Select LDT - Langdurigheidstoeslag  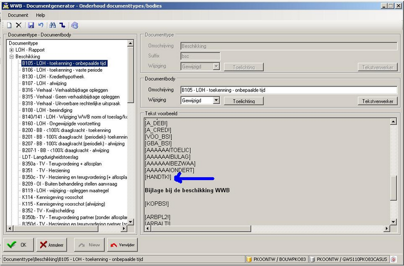[x=50, y=157]
